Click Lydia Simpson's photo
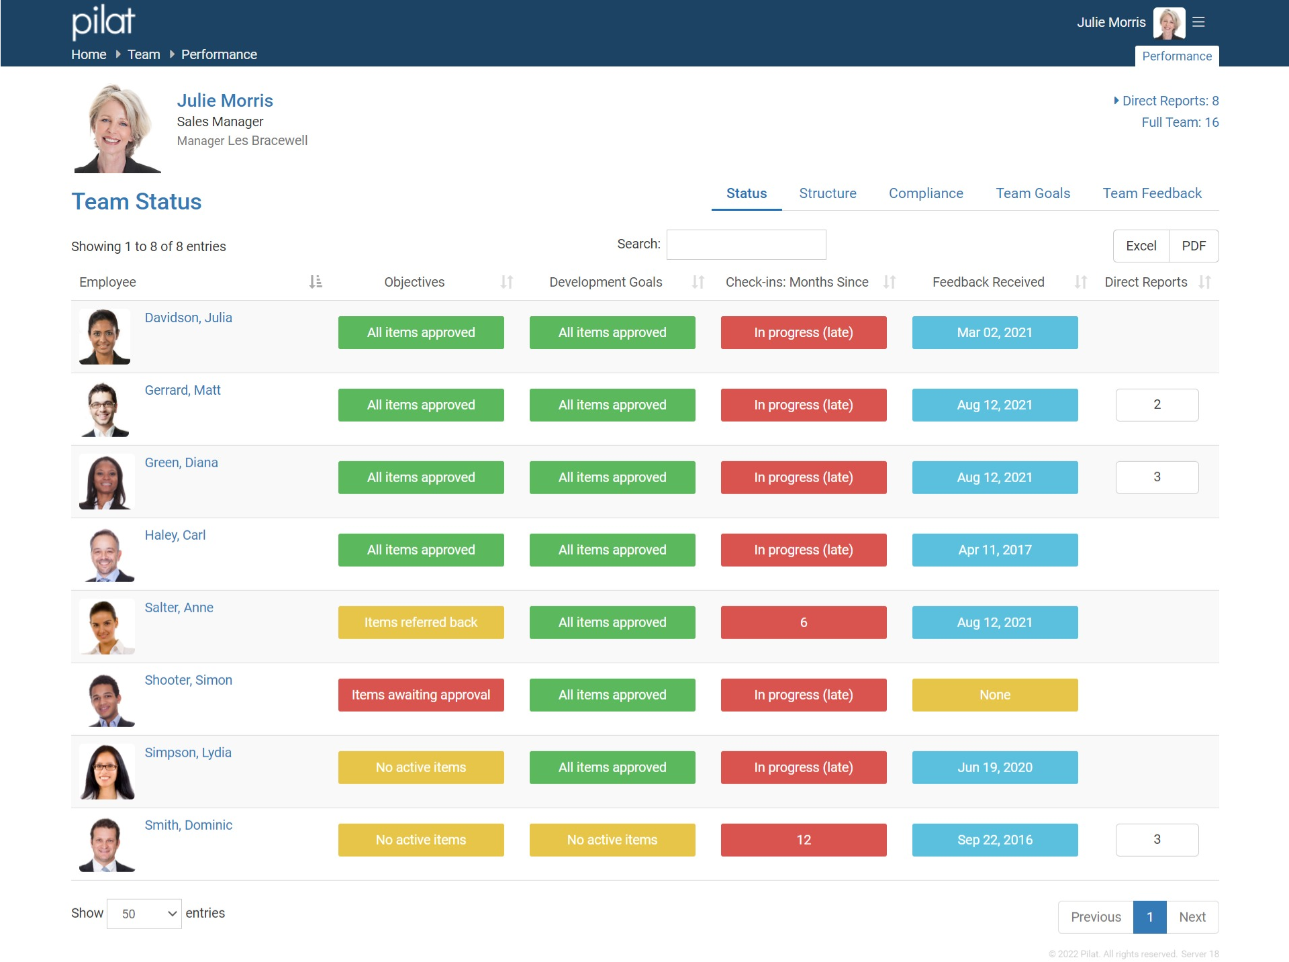The image size is (1289, 962). click(x=107, y=771)
